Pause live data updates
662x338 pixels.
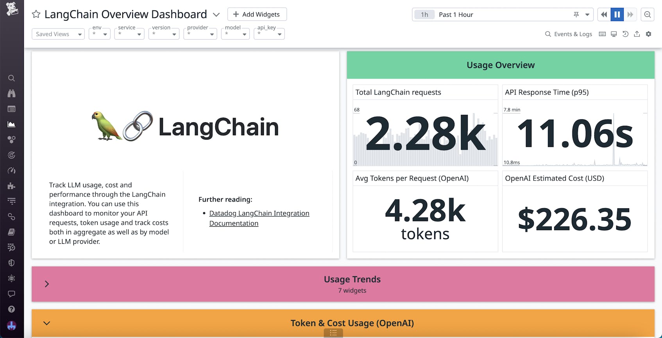pyautogui.click(x=617, y=14)
